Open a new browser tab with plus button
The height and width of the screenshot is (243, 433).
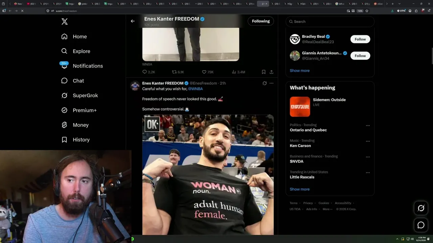pyautogui.click(x=392, y=4)
